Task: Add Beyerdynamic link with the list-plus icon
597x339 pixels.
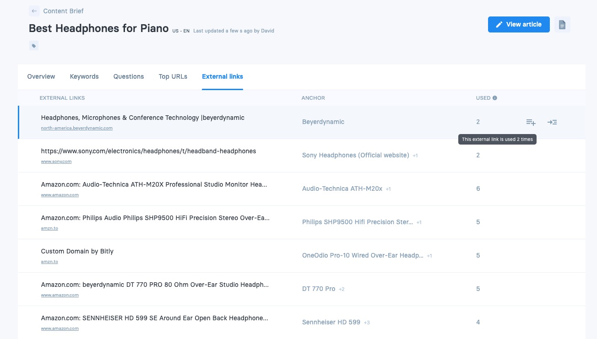Action: [x=531, y=122]
